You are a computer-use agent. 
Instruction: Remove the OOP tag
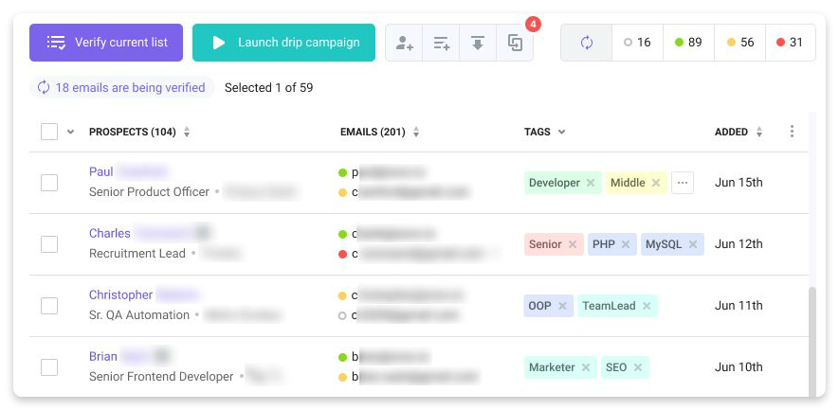(562, 306)
